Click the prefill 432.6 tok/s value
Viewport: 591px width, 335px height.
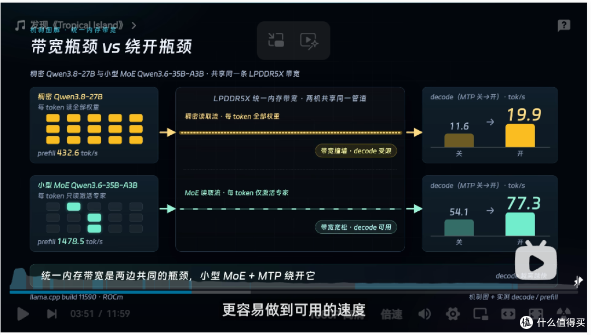point(67,153)
